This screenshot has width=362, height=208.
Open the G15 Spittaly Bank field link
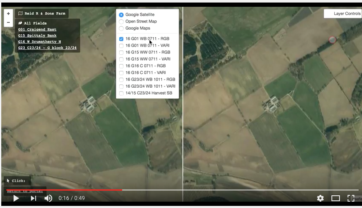coord(37,36)
